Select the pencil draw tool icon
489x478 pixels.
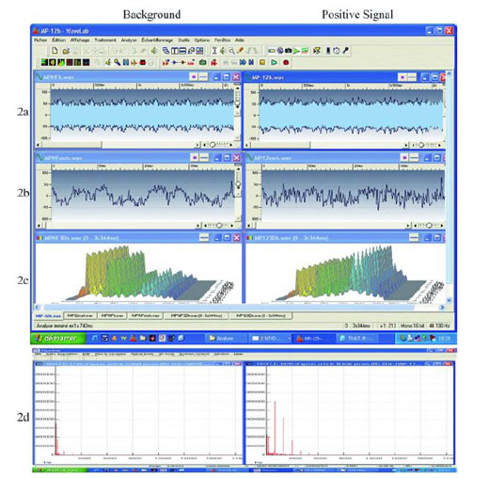click(241, 51)
